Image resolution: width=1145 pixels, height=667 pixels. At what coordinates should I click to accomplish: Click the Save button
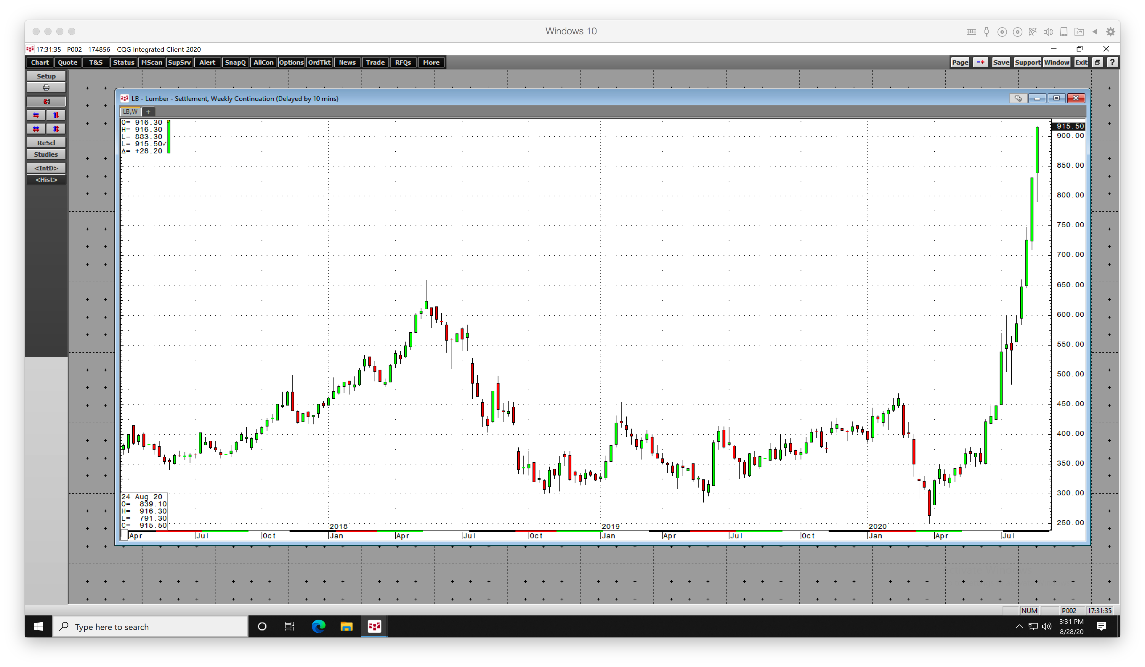click(x=1001, y=62)
